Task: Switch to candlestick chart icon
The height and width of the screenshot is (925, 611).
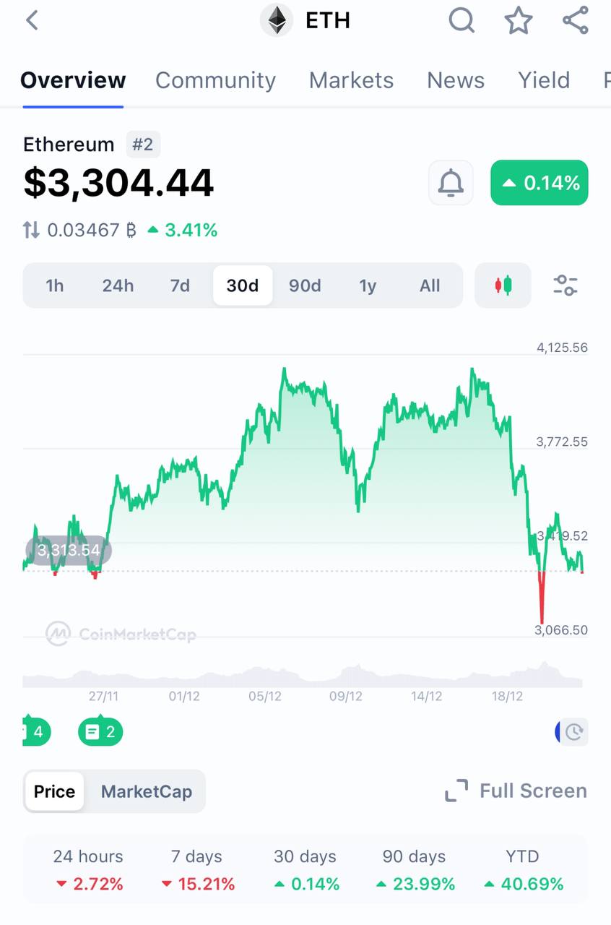Action: coord(503,285)
